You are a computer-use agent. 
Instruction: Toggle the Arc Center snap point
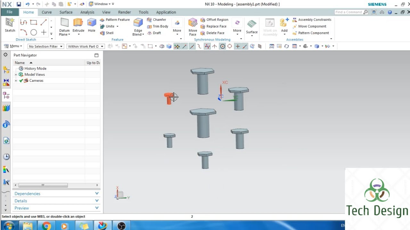(222, 46)
